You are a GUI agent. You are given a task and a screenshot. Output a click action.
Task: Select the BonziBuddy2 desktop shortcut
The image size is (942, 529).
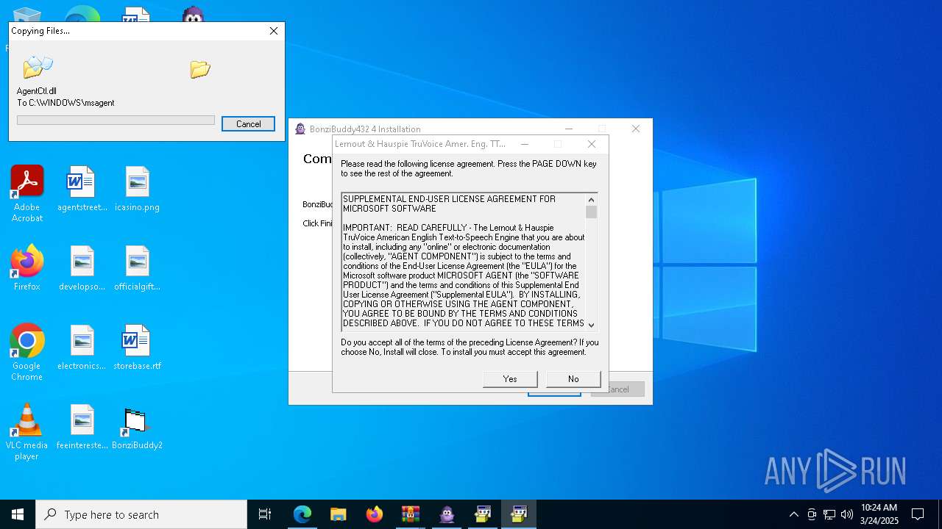click(x=137, y=427)
